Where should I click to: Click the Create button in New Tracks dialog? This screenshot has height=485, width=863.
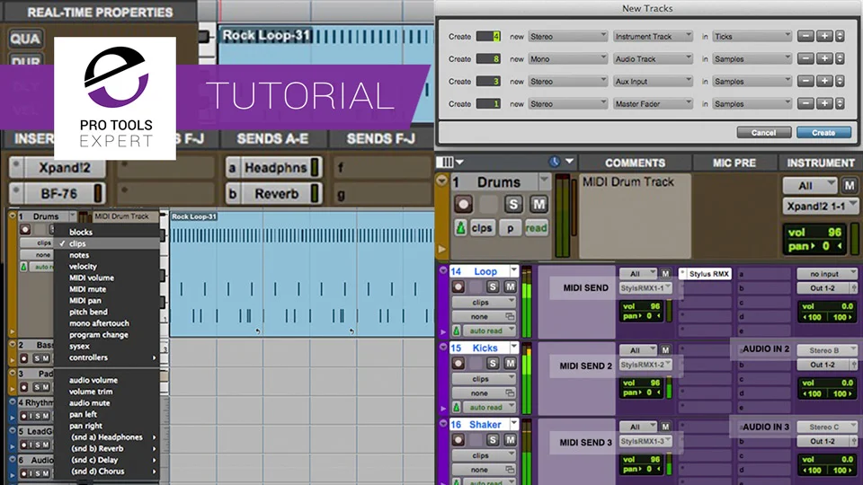(x=823, y=133)
